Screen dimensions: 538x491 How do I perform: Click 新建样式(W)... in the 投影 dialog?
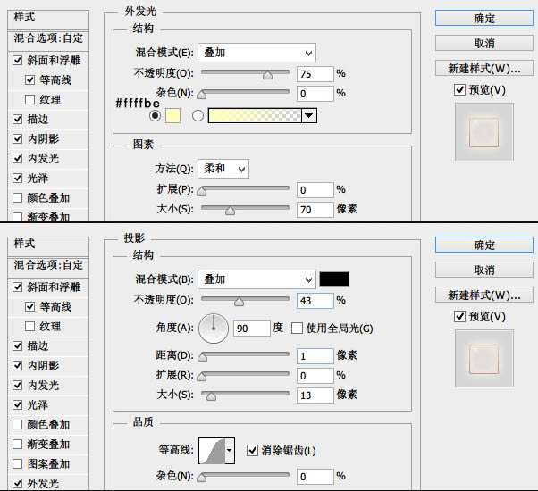pyautogui.click(x=484, y=295)
